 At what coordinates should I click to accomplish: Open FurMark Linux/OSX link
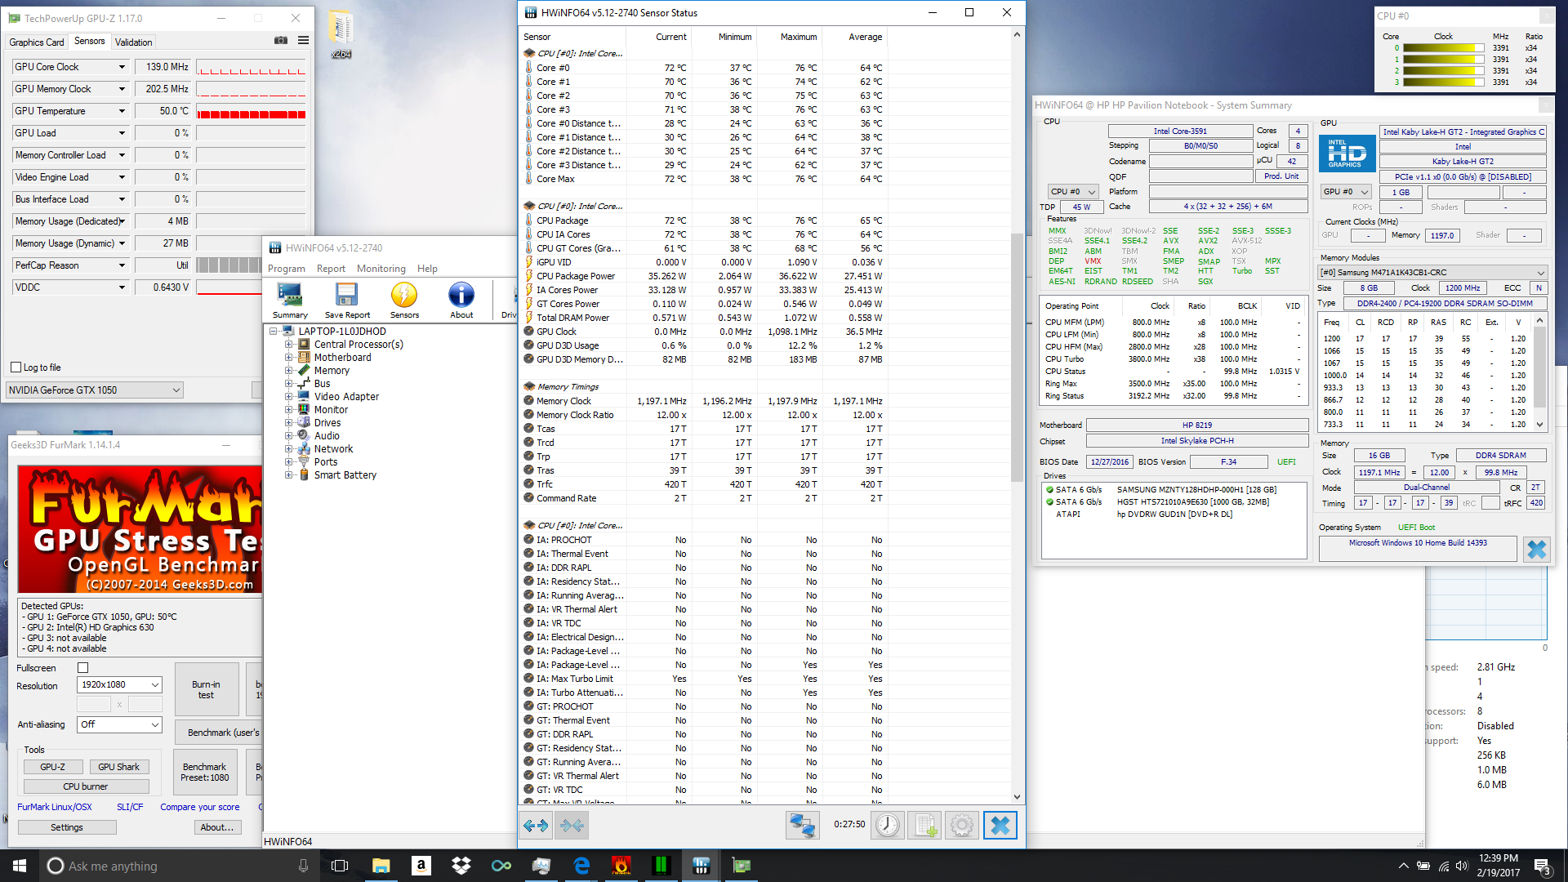(55, 807)
